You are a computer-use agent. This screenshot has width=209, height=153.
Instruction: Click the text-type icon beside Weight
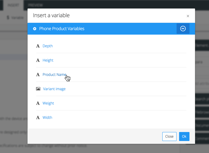click(38, 103)
